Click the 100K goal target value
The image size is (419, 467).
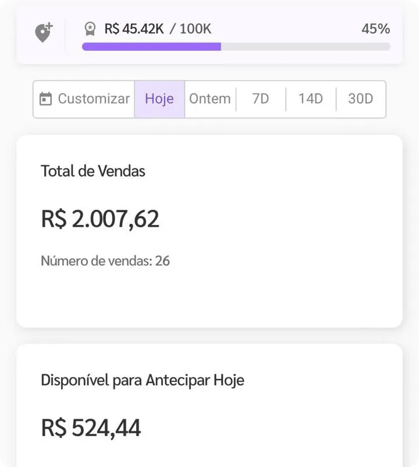(x=196, y=29)
